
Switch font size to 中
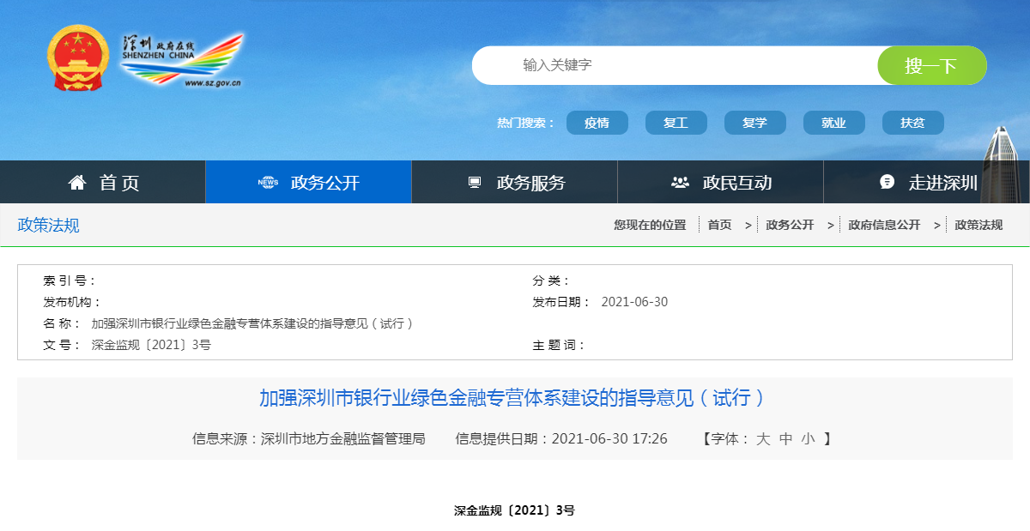pos(785,439)
